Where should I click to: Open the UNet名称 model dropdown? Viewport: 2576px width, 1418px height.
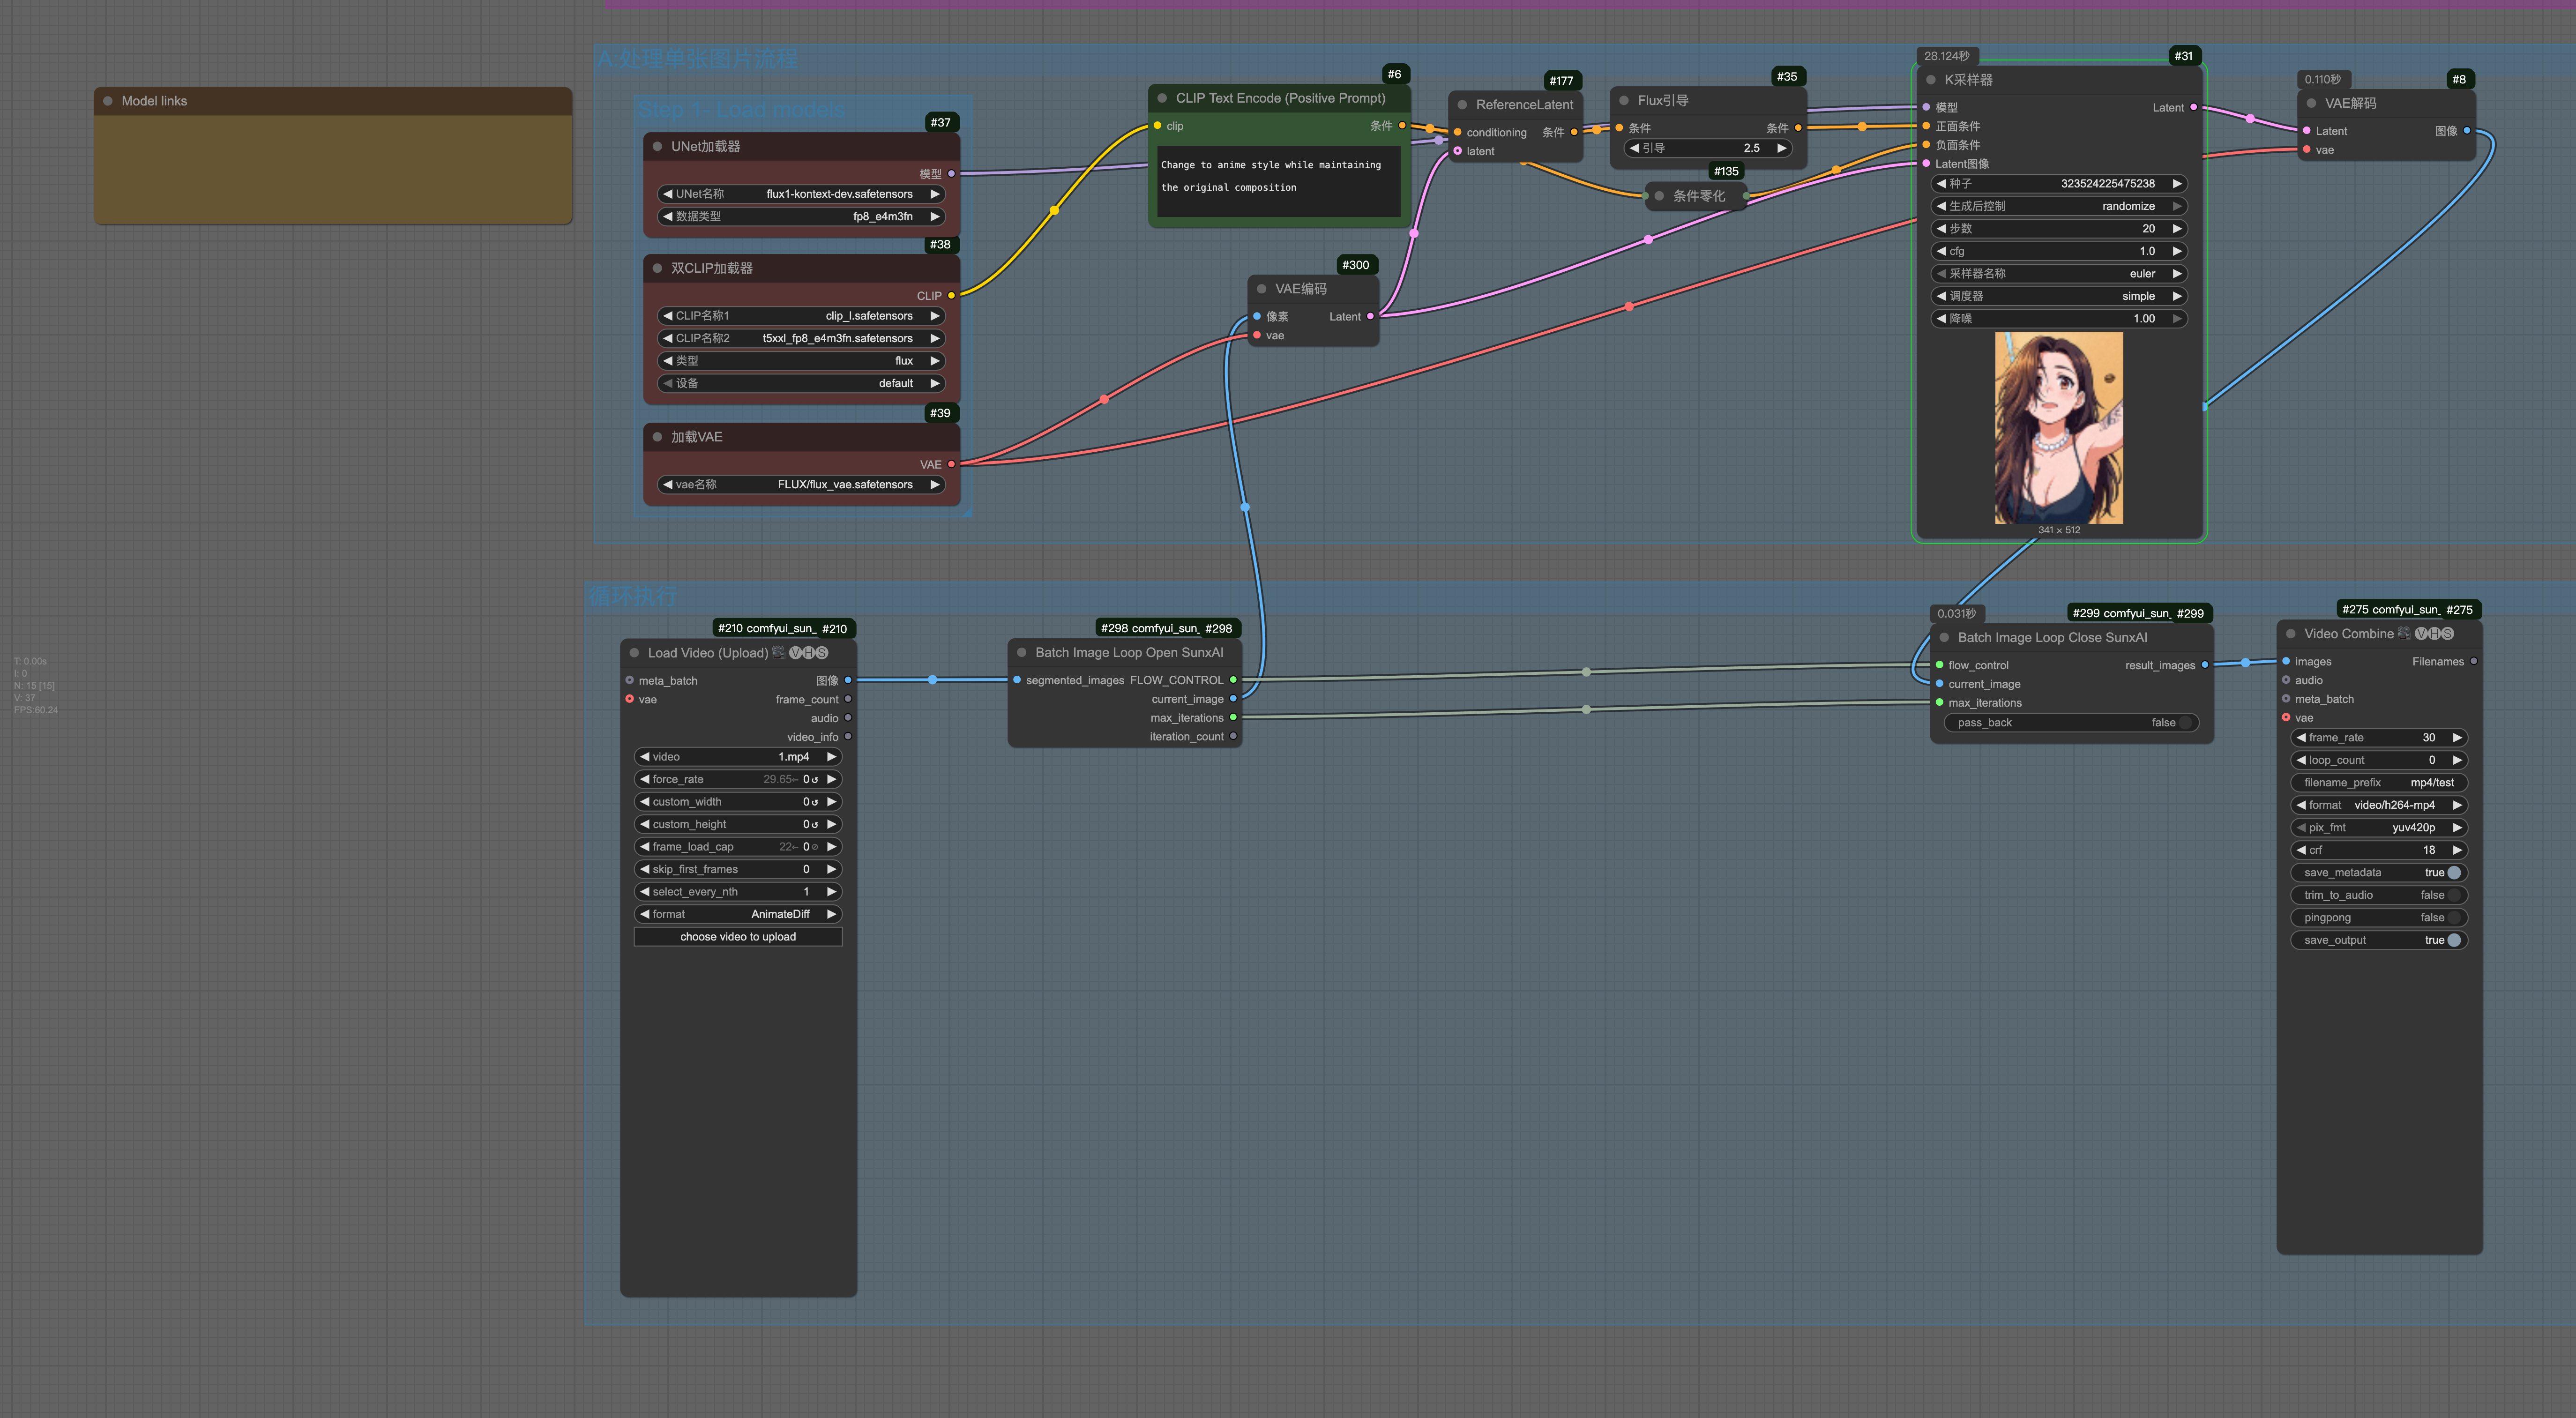coord(801,194)
